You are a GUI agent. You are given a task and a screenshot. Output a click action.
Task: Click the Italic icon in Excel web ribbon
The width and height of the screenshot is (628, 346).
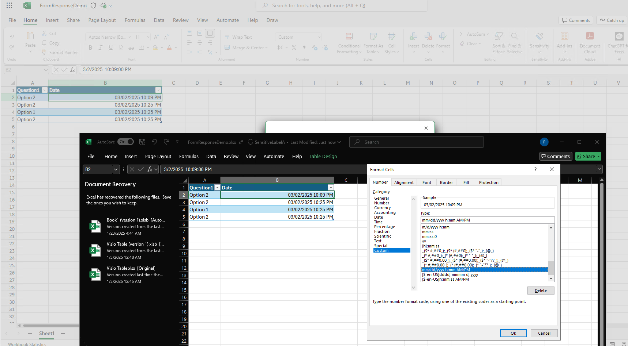(101, 47)
